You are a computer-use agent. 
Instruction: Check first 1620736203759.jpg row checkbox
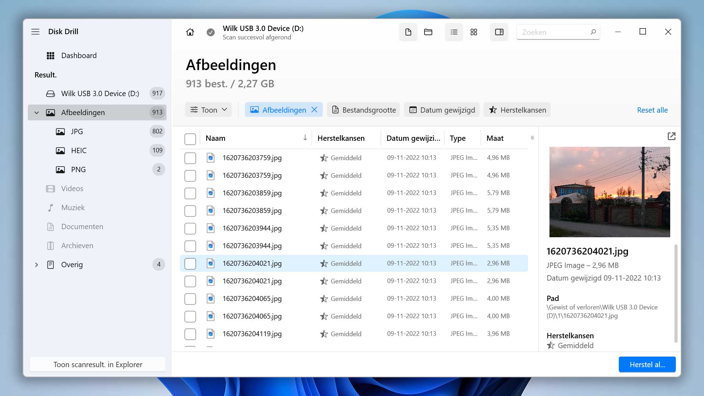pos(190,158)
